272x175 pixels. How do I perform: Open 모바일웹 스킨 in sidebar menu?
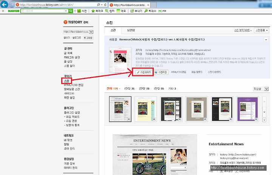pos(72,89)
